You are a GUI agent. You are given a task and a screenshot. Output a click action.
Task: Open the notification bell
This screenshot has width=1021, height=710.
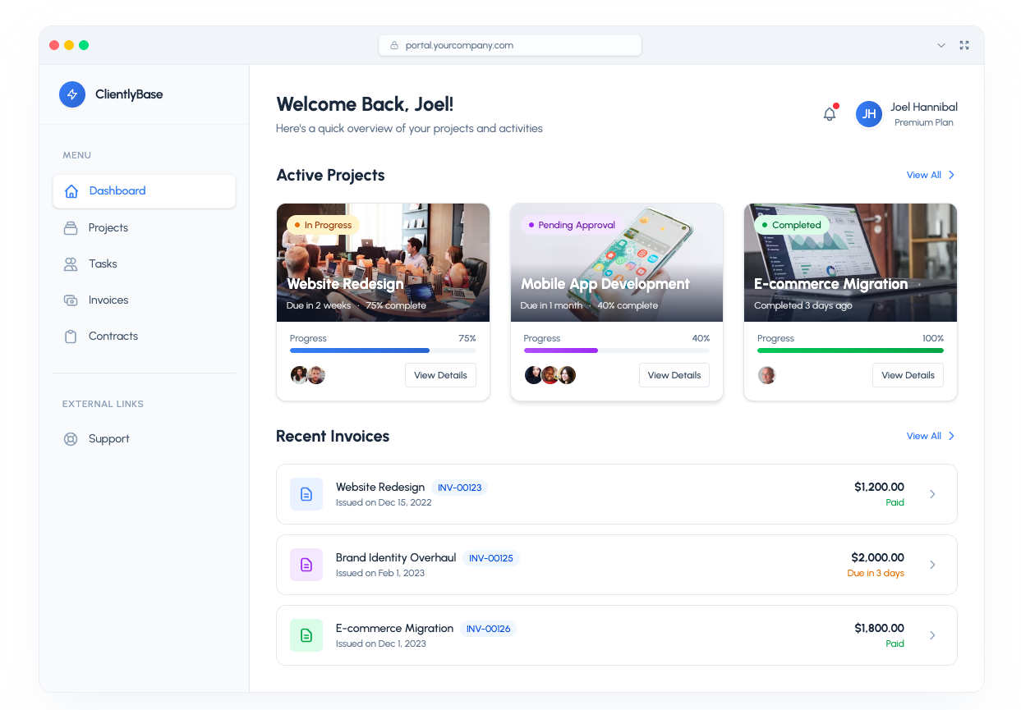pyautogui.click(x=830, y=114)
